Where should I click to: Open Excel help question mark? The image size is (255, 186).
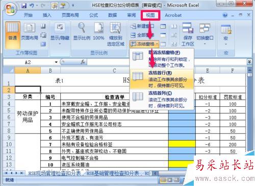click(225, 15)
